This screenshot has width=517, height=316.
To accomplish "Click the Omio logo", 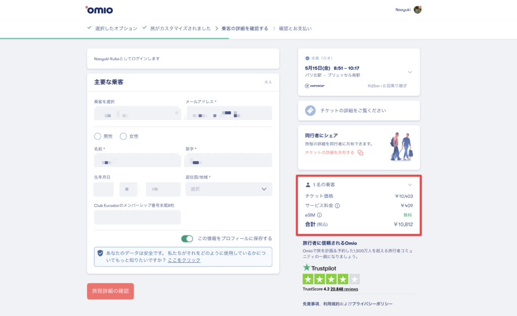I will (x=99, y=10).
